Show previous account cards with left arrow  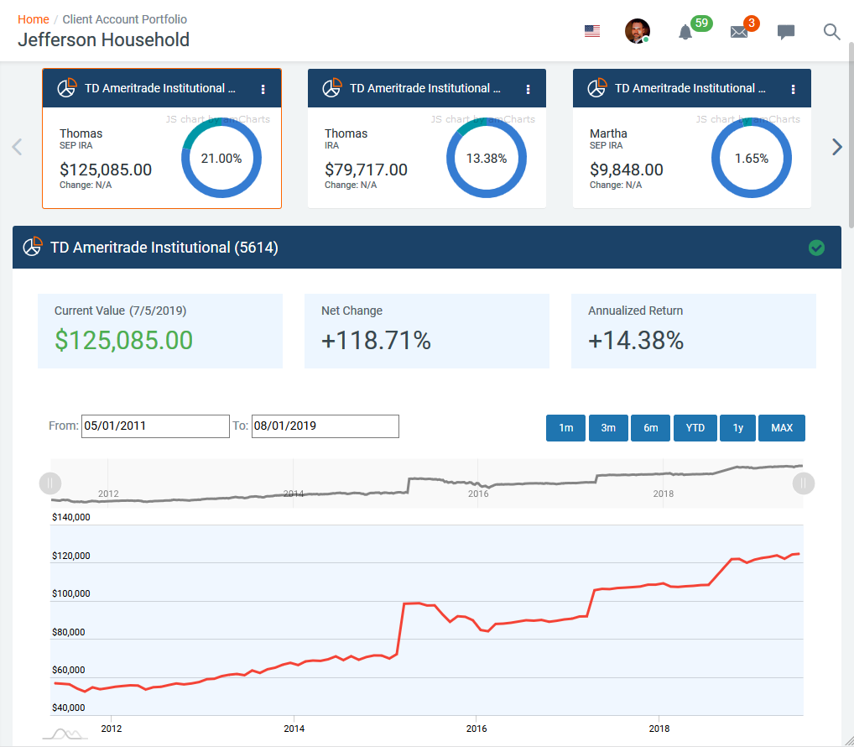tap(18, 147)
